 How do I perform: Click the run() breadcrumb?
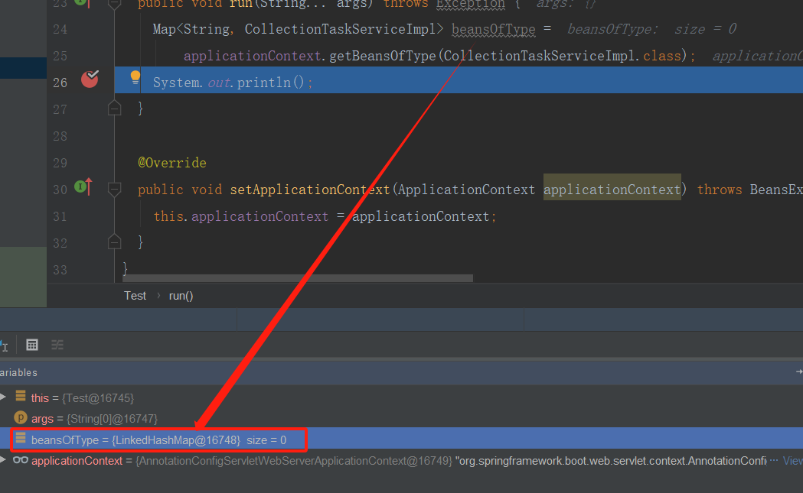point(181,296)
